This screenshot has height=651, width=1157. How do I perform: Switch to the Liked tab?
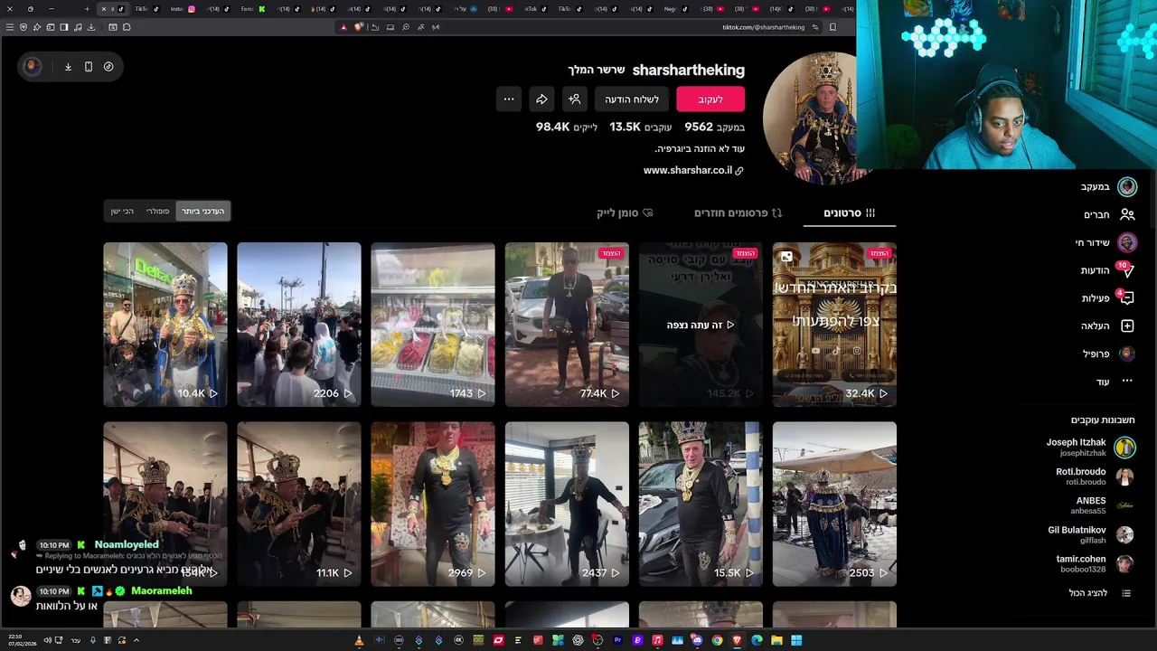coord(625,213)
